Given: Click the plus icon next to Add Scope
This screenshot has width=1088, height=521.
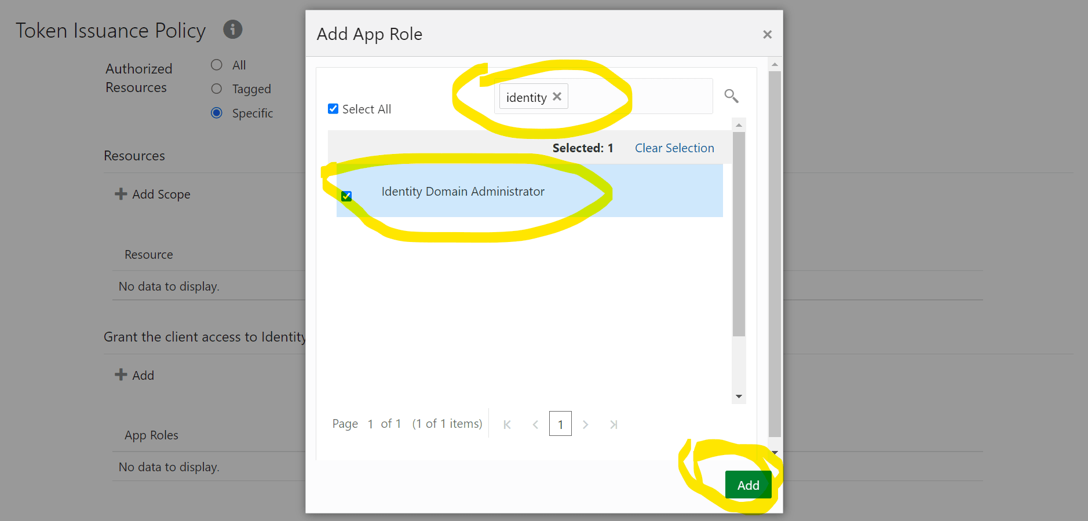Looking at the screenshot, I should pyautogui.click(x=120, y=194).
